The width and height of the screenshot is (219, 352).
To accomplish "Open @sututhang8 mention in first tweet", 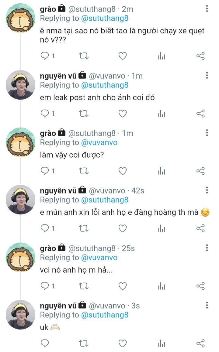I will tap(105, 18).
